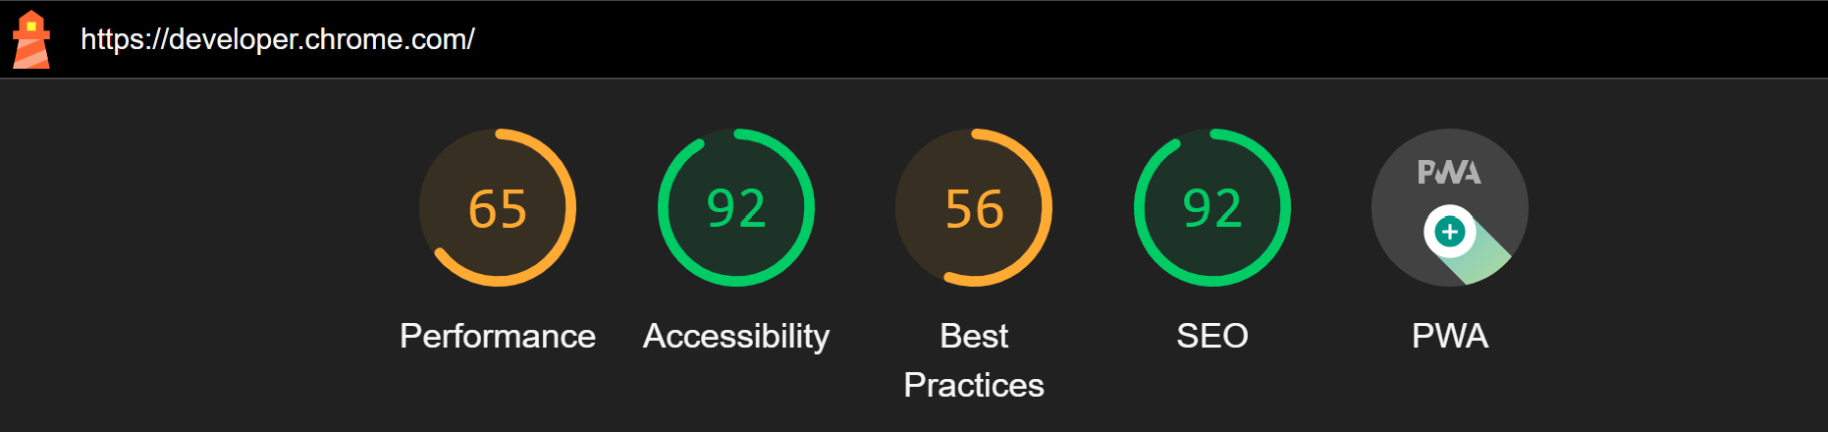The height and width of the screenshot is (432, 1828).
Task: Open the Performance score gauge showing 65
Action: pos(498,207)
